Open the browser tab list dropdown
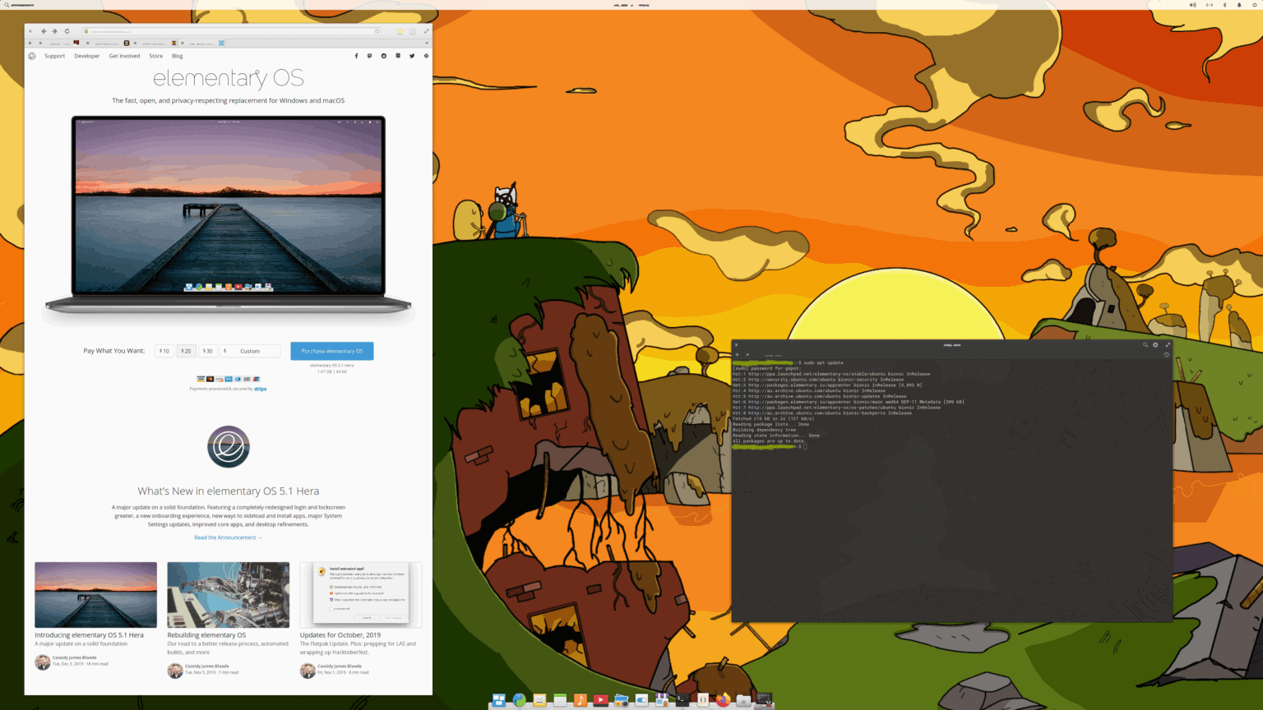Viewport: 1263px width, 710px height. pos(427,43)
